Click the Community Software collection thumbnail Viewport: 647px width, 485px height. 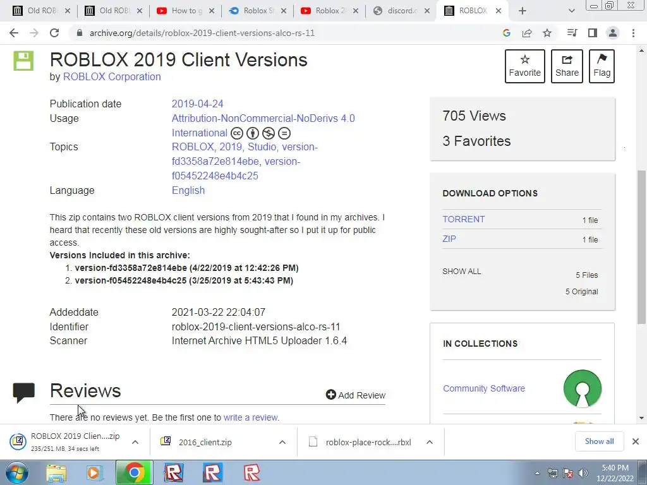tap(582, 388)
